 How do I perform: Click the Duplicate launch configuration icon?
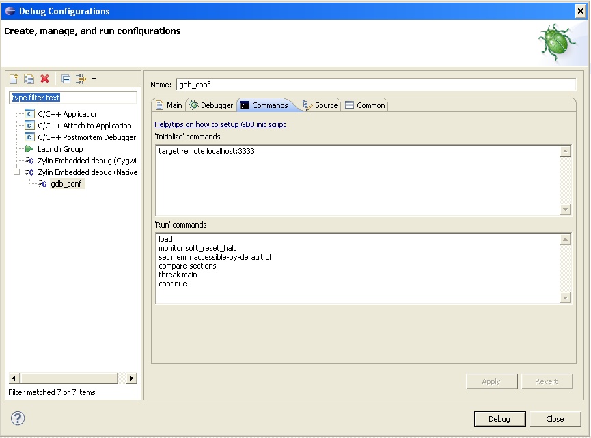tap(29, 79)
